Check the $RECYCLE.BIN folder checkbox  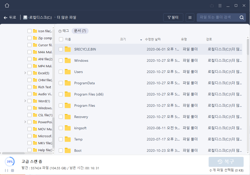pos(61,49)
